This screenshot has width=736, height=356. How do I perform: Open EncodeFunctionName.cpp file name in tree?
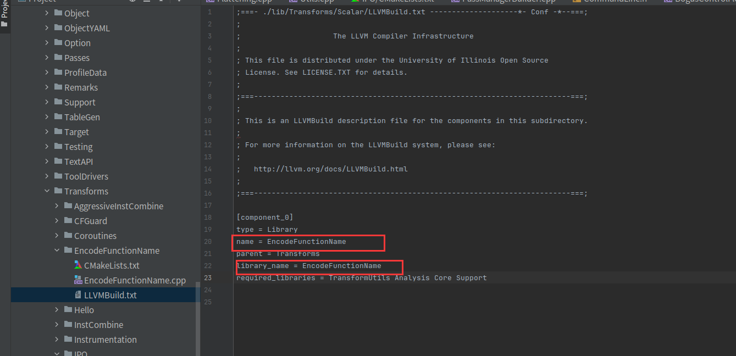pos(135,280)
